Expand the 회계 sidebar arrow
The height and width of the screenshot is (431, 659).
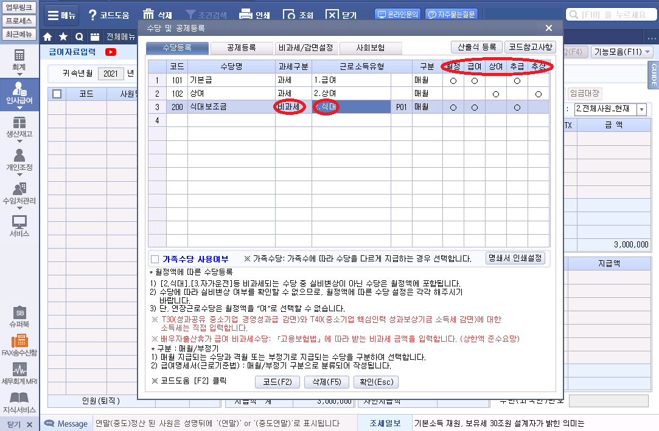click(x=19, y=74)
